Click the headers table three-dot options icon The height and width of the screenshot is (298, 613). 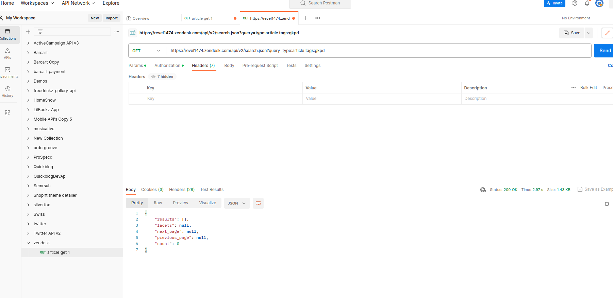[x=574, y=88]
